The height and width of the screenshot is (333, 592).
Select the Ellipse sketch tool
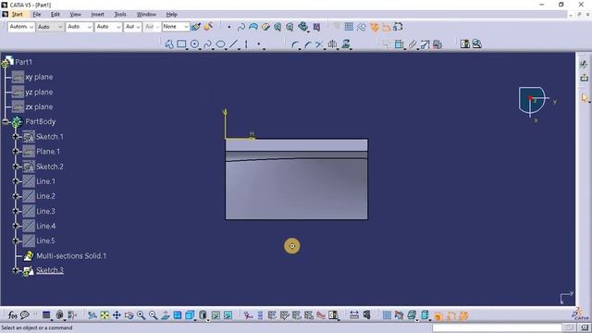pyautogui.click(x=220, y=44)
